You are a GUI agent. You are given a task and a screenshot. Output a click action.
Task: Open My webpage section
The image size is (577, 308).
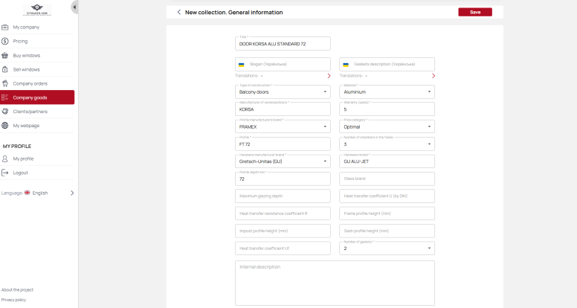[x=37, y=126]
